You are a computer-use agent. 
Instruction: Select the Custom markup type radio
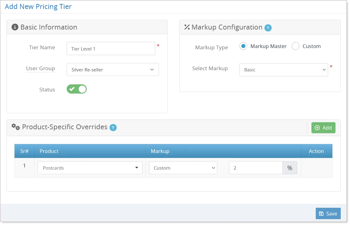[x=295, y=46]
